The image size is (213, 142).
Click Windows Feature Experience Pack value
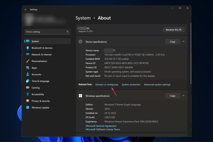click(131, 122)
